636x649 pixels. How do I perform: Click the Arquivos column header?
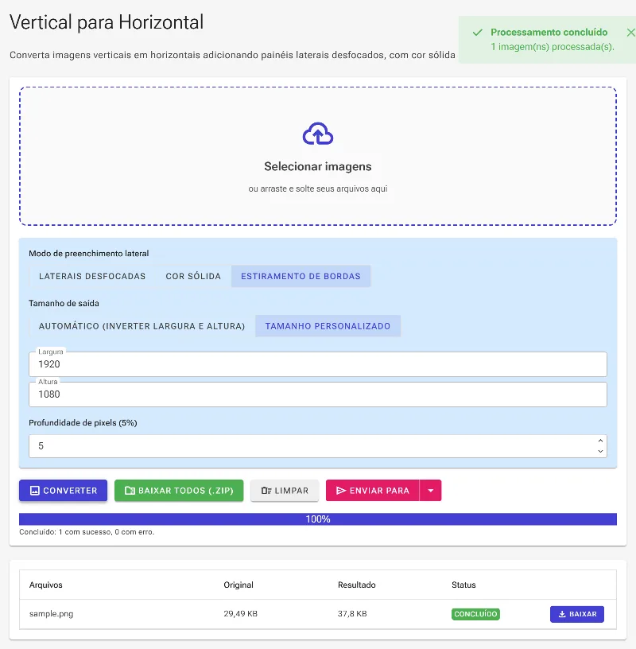coord(46,585)
